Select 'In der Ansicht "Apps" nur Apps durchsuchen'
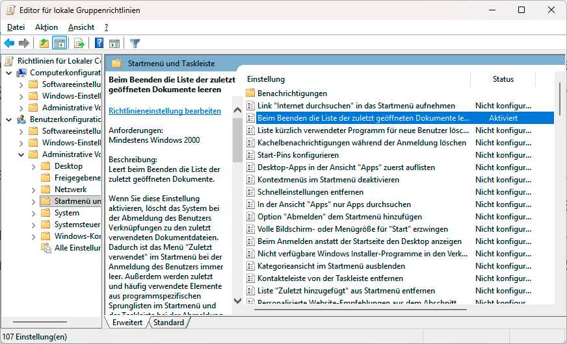 [x=334, y=204]
